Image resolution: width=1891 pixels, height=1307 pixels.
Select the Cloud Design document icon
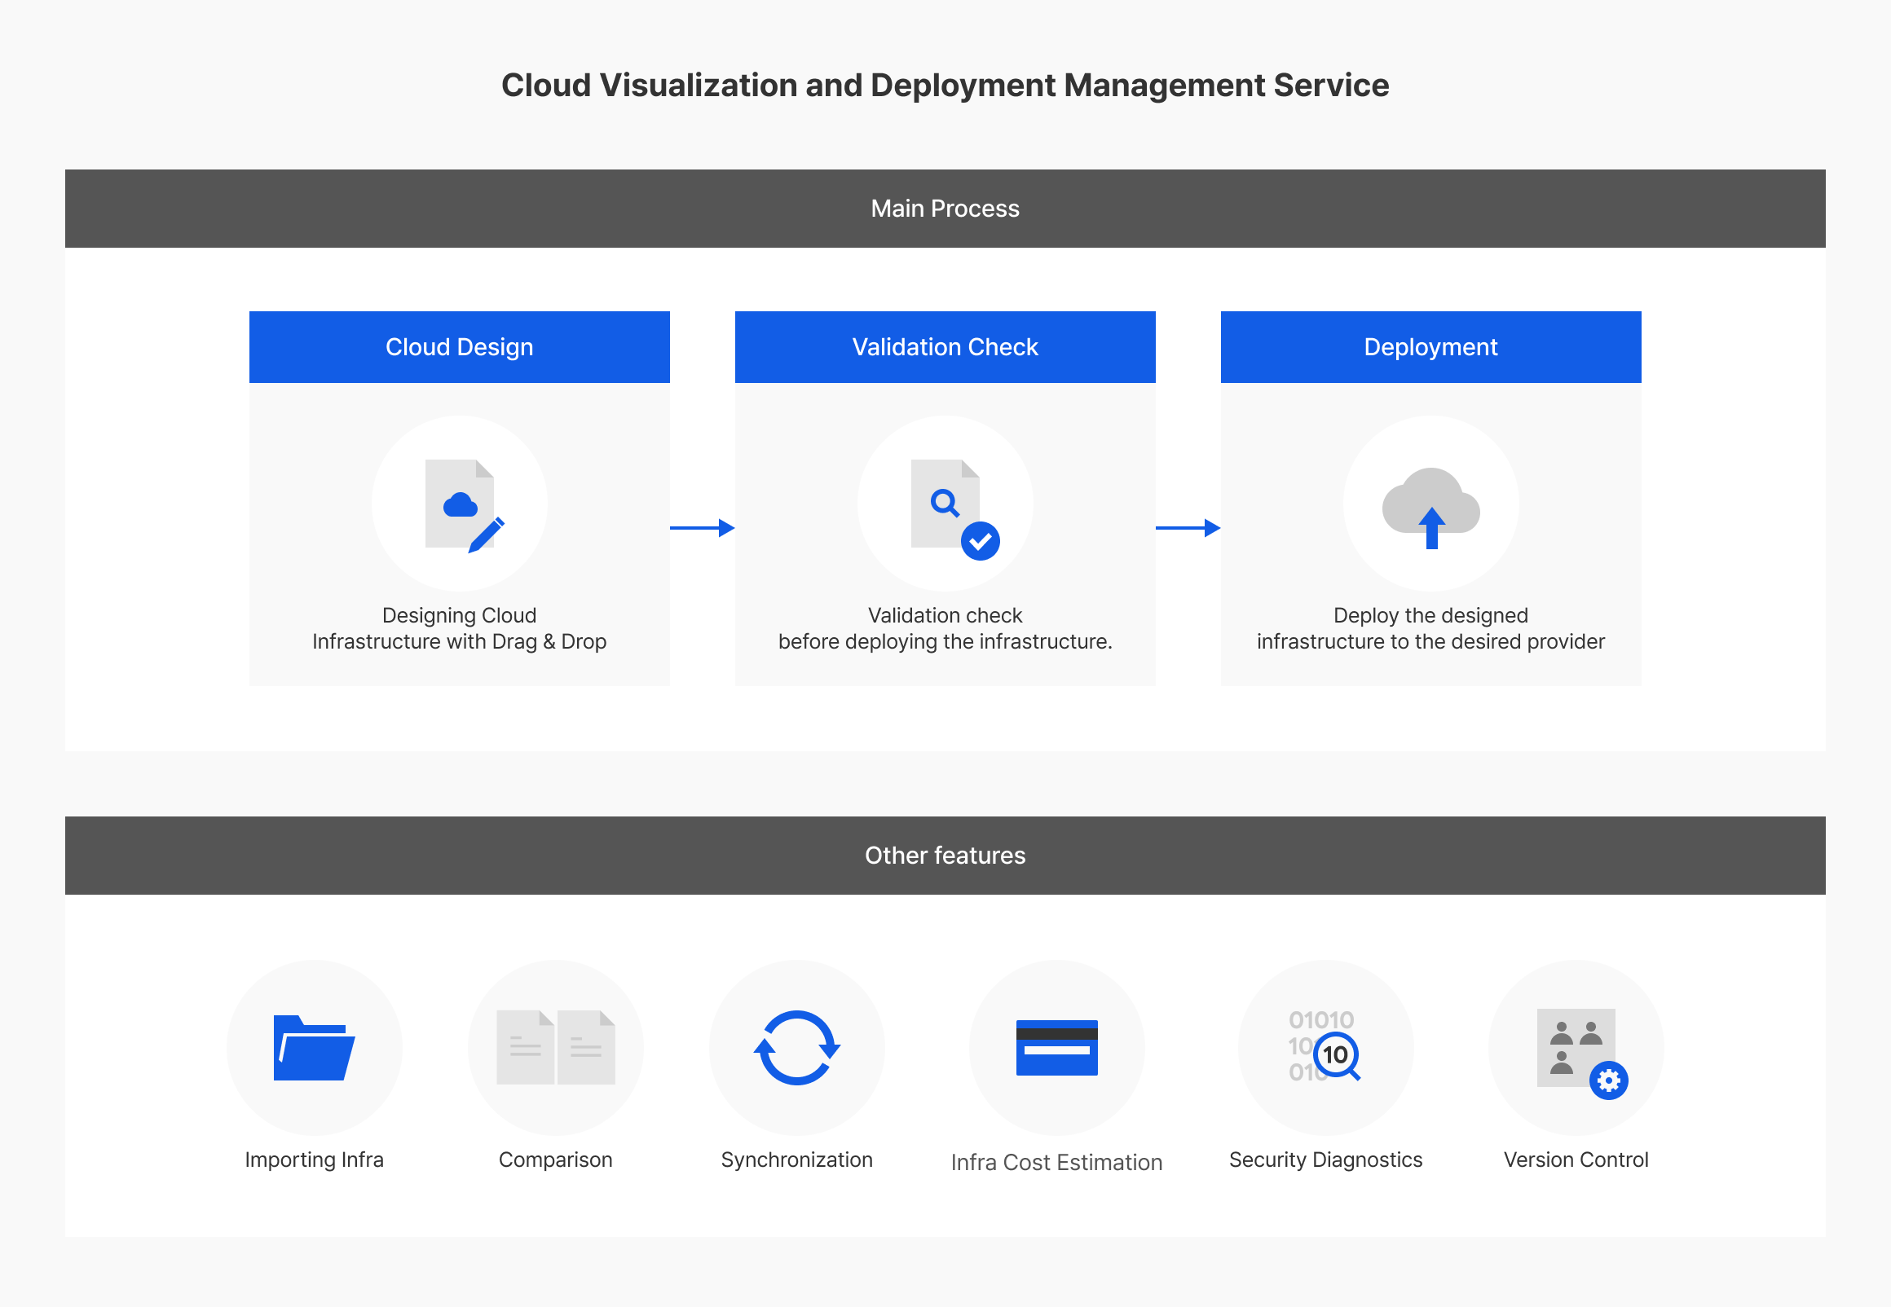460,503
